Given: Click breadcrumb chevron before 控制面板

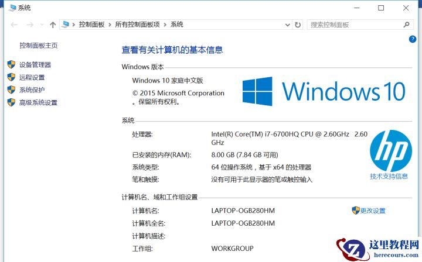Looking at the screenshot, I should click(73, 25).
